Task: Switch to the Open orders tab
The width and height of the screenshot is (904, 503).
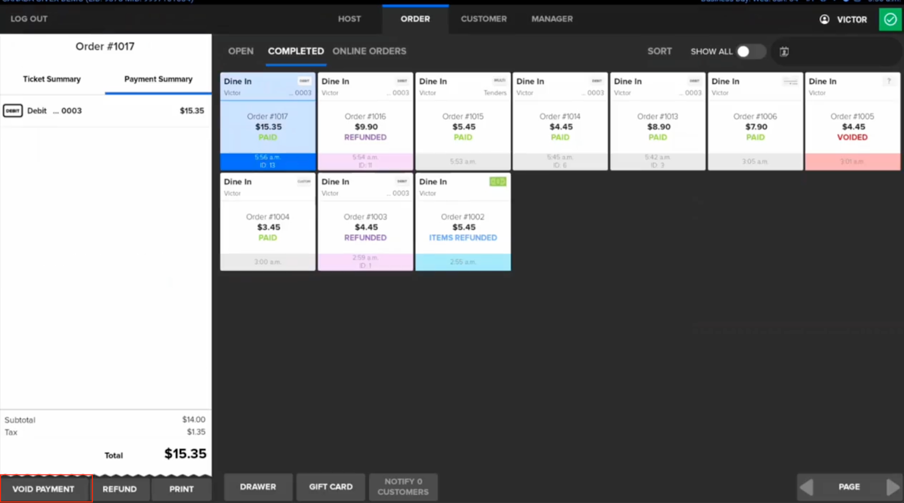Action: point(241,51)
